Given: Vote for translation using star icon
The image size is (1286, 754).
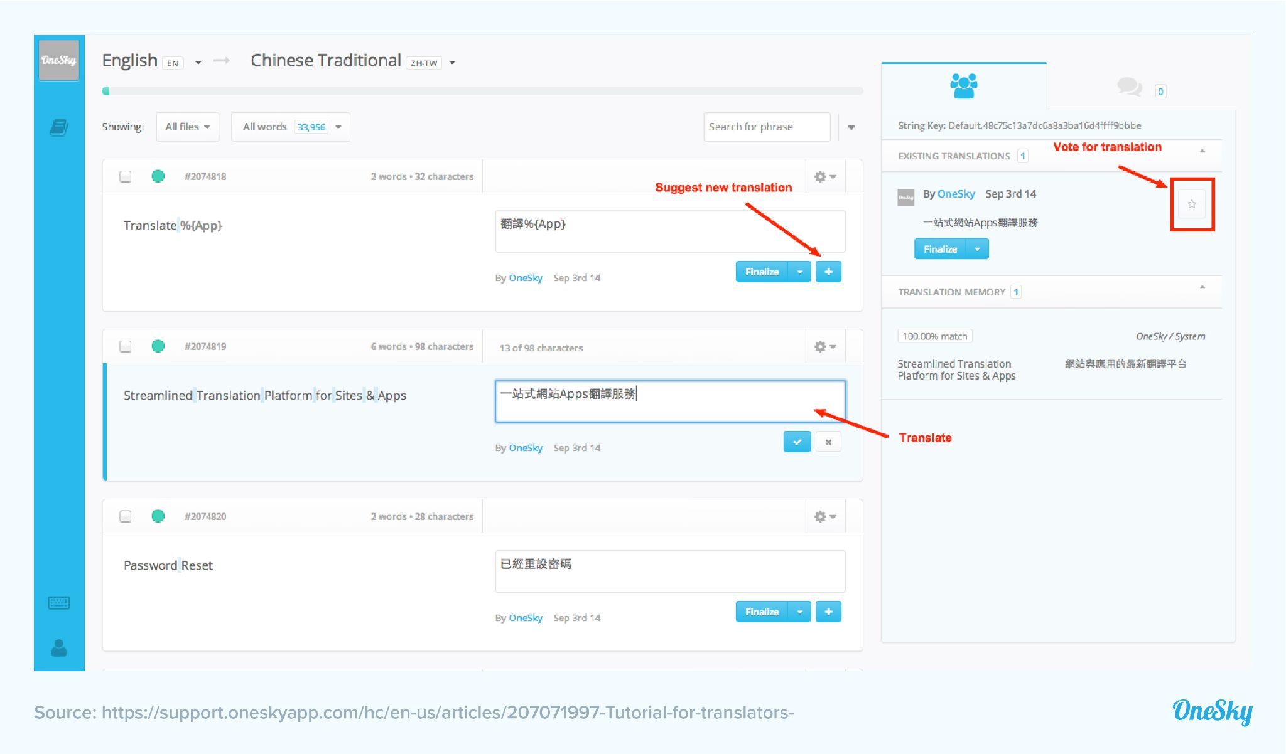Looking at the screenshot, I should tap(1191, 204).
